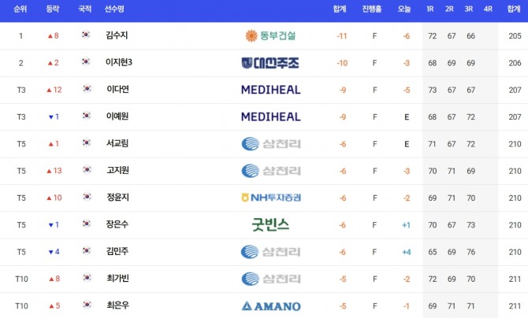This screenshot has width=528, height=318.
Task: Click the Korean flag beside 김수지
Action: pyautogui.click(x=86, y=35)
